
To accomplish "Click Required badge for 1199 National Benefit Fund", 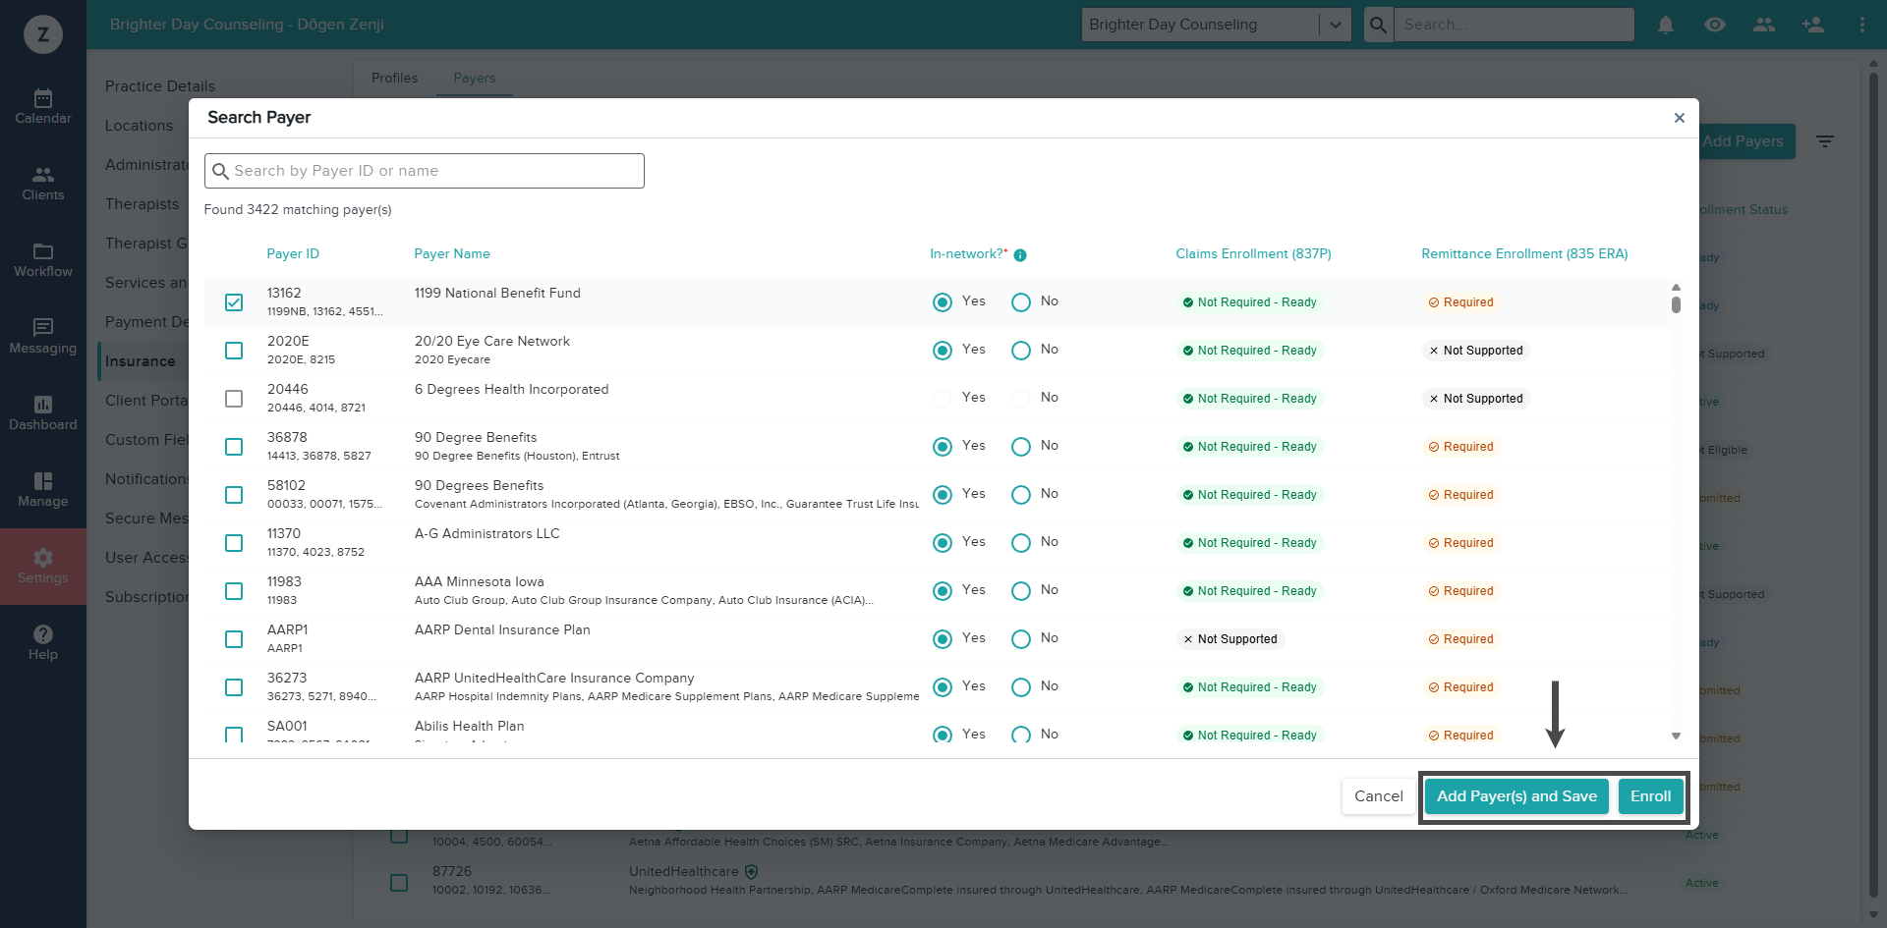I will point(1461,302).
